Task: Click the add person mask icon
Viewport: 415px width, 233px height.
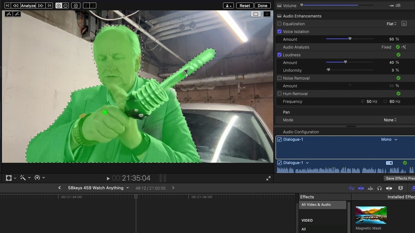Action: [228, 6]
